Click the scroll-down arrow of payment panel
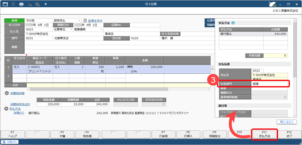The height and width of the screenshot is (145, 302). click(x=295, y=115)
